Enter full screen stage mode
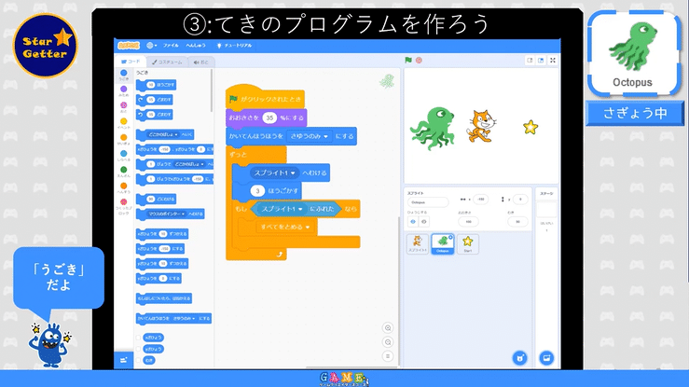The width and height of the screenshot is (689, 387). point(553,61)
